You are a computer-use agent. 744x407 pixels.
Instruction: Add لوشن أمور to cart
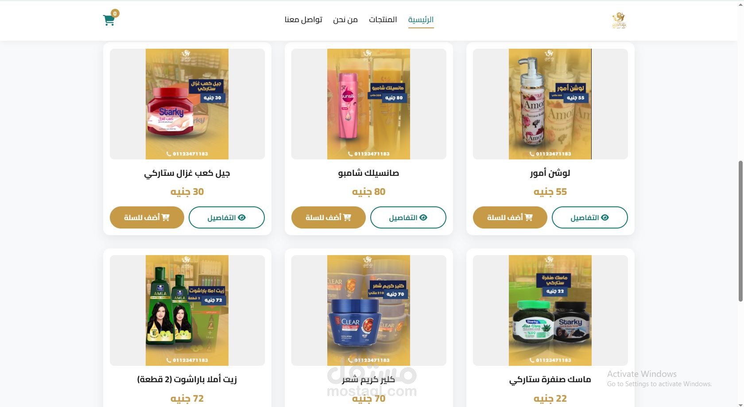510,217
